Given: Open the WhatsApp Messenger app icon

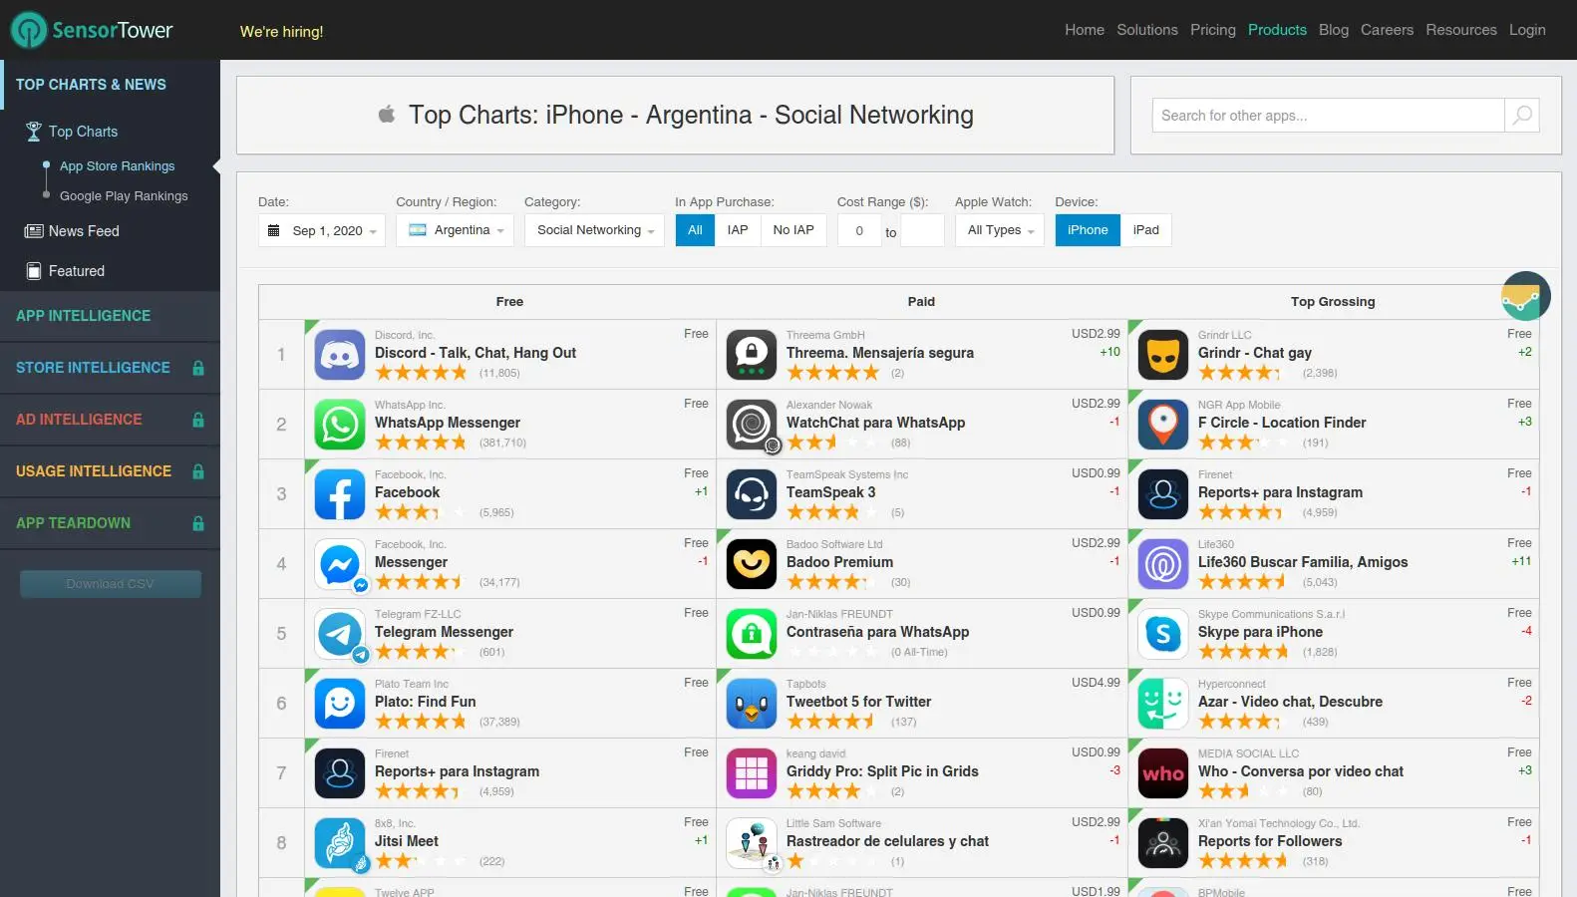Looking at the screenshot, I should coord(340,425).
